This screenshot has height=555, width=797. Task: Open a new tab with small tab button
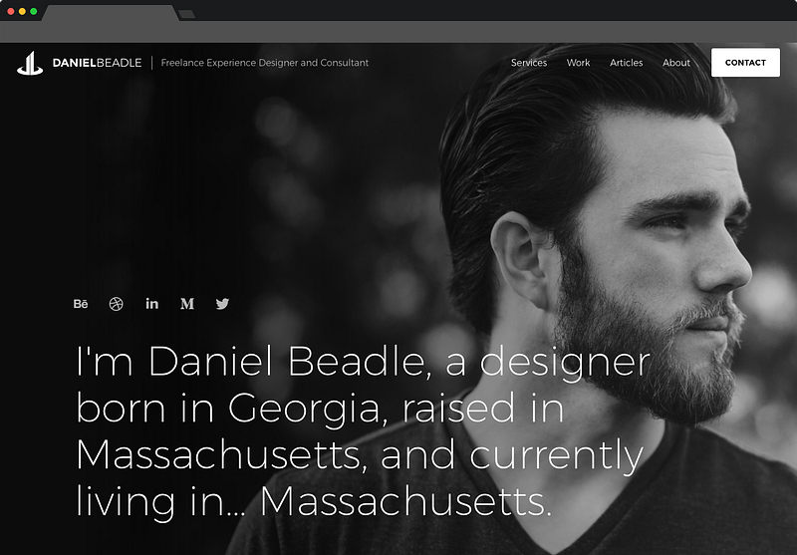(x=186, y=14)
